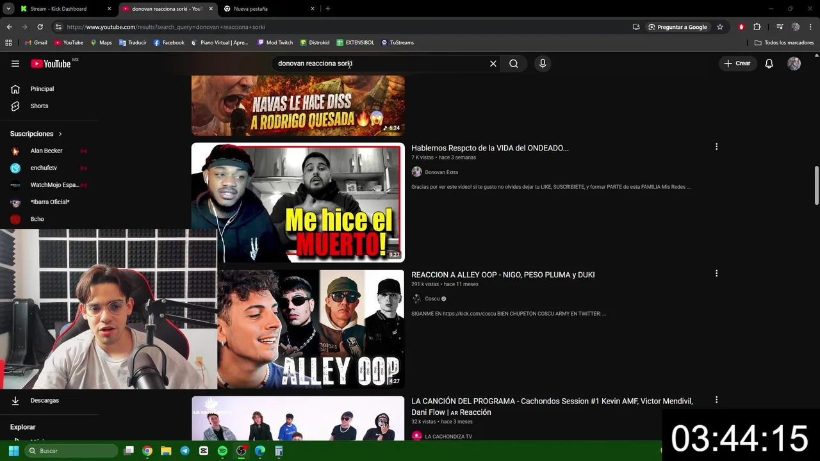Click Preguntar a Google button
This screenshot has width=820, height=461.
(678, 27)
